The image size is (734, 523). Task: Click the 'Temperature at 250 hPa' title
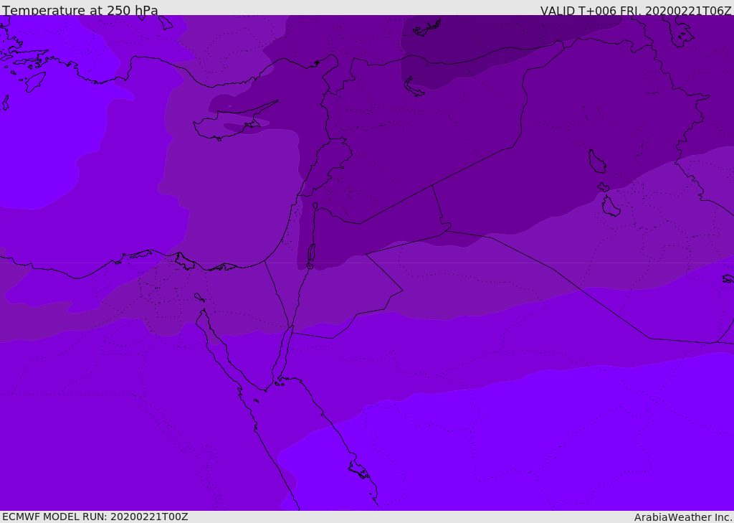pyautogui.click(x=80, y=11)
